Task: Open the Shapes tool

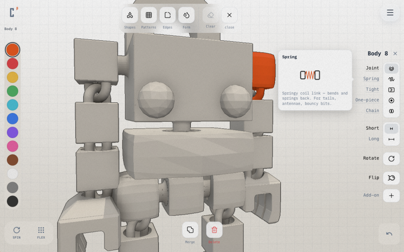Action: (130, 15)
